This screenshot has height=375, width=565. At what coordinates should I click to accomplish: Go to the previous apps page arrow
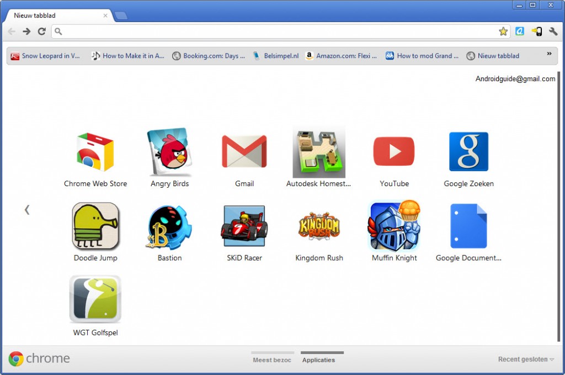click(x=26, y=209)
